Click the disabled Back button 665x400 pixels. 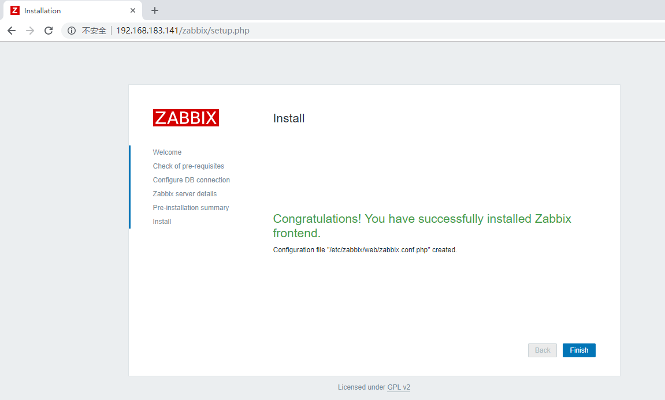[543, 350]
